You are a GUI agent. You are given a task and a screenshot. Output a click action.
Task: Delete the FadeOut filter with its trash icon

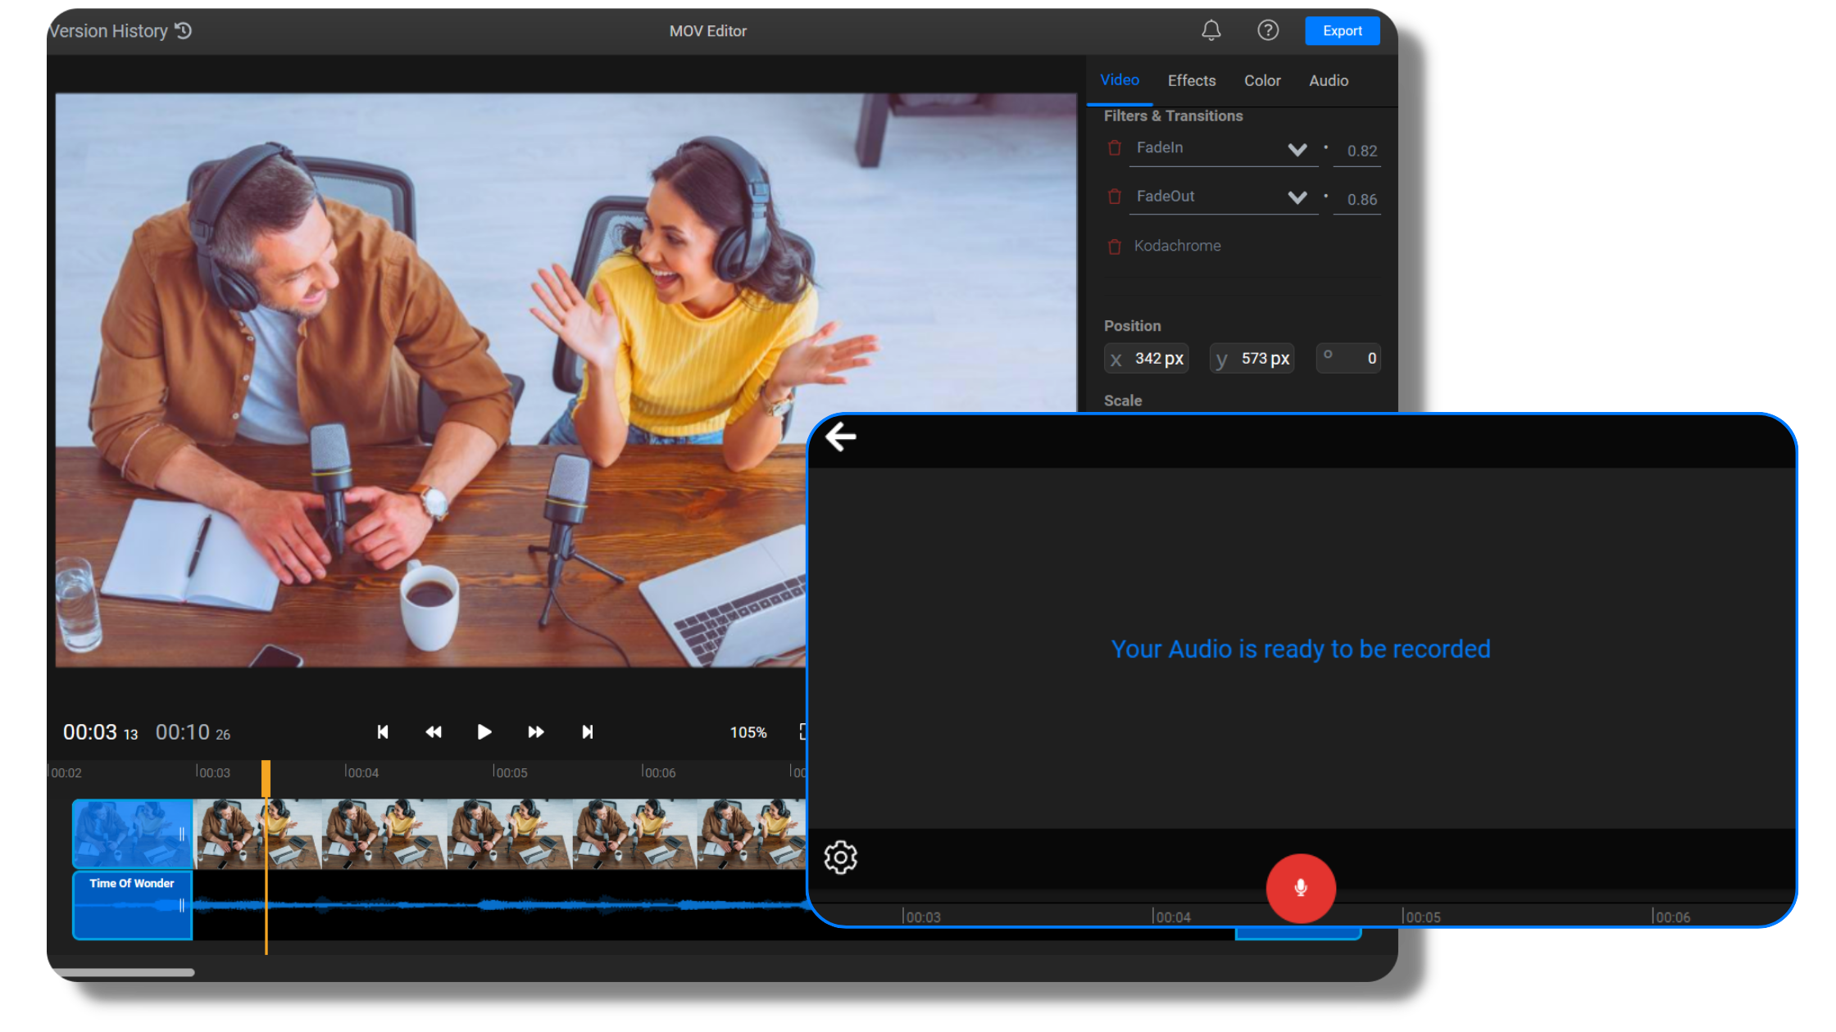click(x=1114, y=197)
